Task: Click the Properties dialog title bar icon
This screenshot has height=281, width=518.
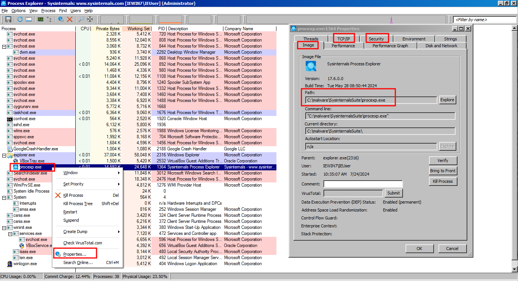Action: point(294,29)
